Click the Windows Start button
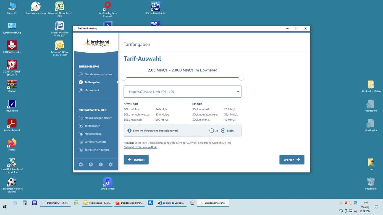 coord(5,207)
